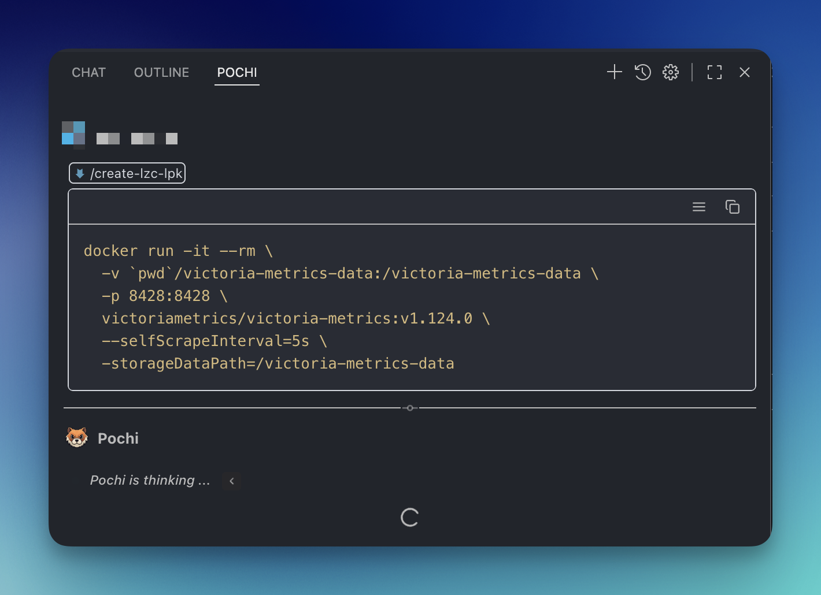
Task: Click the user avatar pixel icon
Action: coord(73,133)
